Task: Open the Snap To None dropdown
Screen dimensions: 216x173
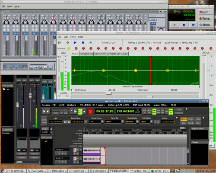Action: [114, 122]
